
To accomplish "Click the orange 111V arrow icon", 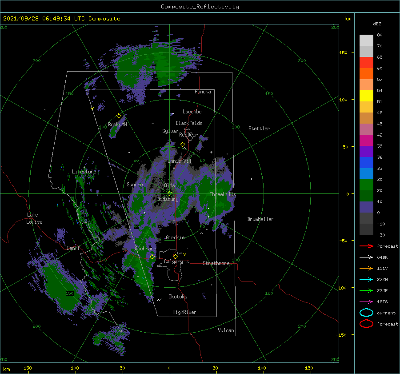I will [x=366, y=268].
